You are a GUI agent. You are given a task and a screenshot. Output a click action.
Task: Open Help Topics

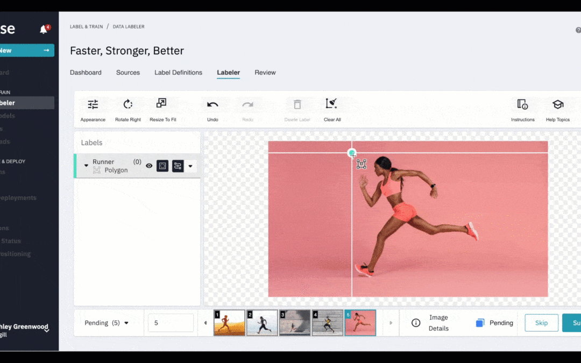[558, 110]
